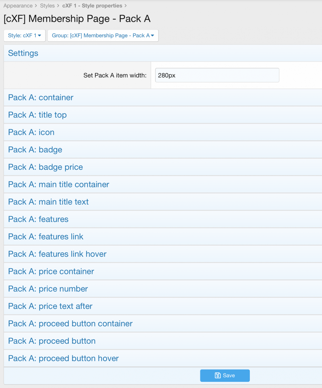
Task: Open the Group: Membership Page dropdown
Action: tap(103, 35)
